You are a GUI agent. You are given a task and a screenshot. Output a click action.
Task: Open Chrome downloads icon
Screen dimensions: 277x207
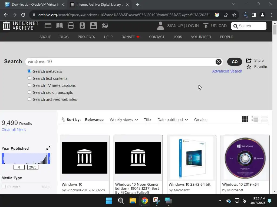pos(245,15)
